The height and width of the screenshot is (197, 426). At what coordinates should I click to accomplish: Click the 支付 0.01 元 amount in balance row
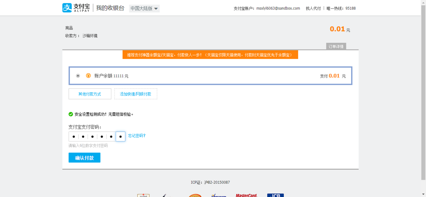(333, 76)
